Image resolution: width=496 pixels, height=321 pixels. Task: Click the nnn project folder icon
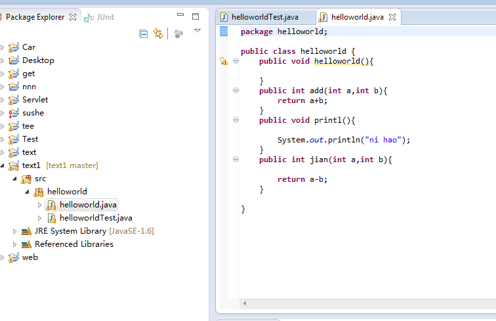[x=14, y=87]
